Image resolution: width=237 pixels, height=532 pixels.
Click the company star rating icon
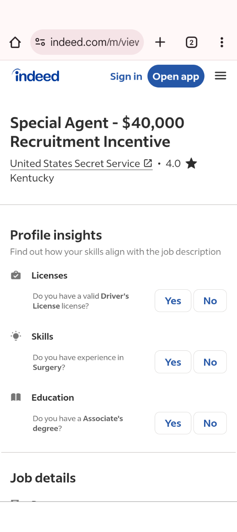coord(191,164)
